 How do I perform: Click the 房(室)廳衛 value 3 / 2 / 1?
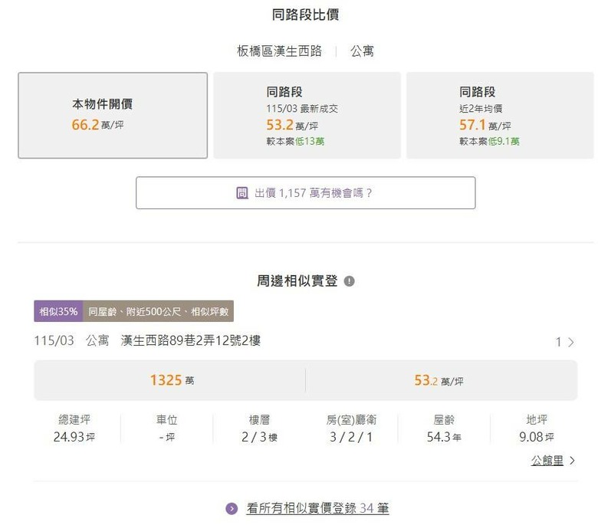tap(351, 437)
